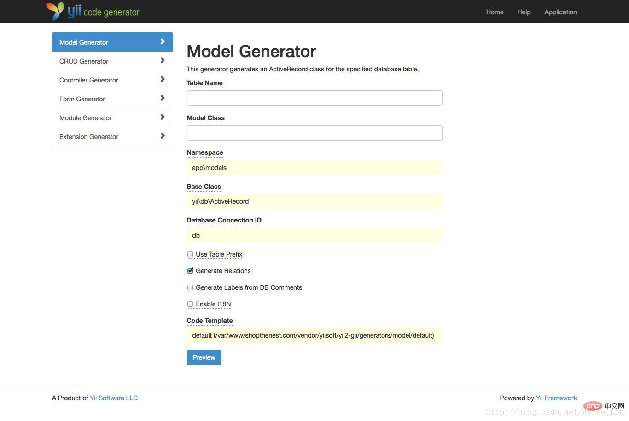Tick Generate Labels from DB Comments
Viewport: 629px width, 421px height.
click(x=190, y=287)
